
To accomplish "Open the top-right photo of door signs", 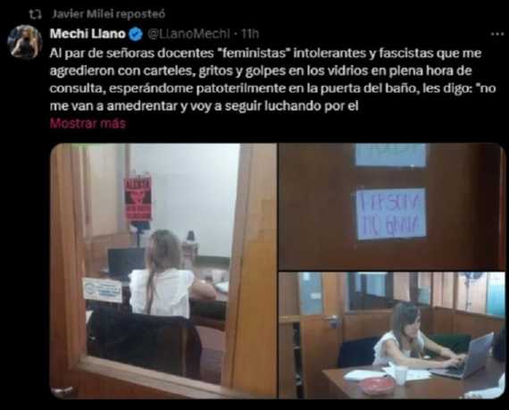I will click(392, 206).
